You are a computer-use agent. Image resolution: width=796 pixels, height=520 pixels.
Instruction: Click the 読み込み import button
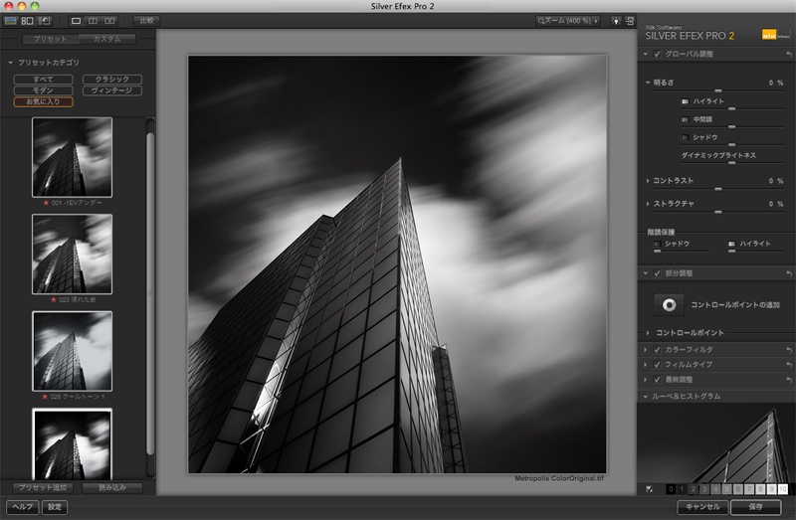click(x=112, y=487)
